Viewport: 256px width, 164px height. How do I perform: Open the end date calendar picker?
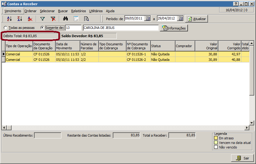pos(180,19)
